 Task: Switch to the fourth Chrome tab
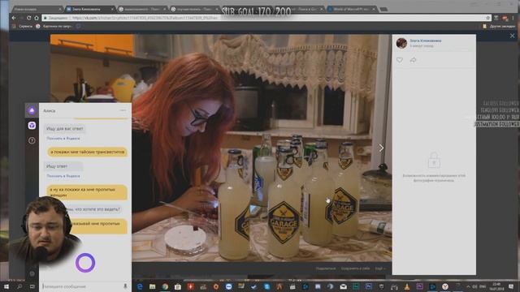click(194, 9)
